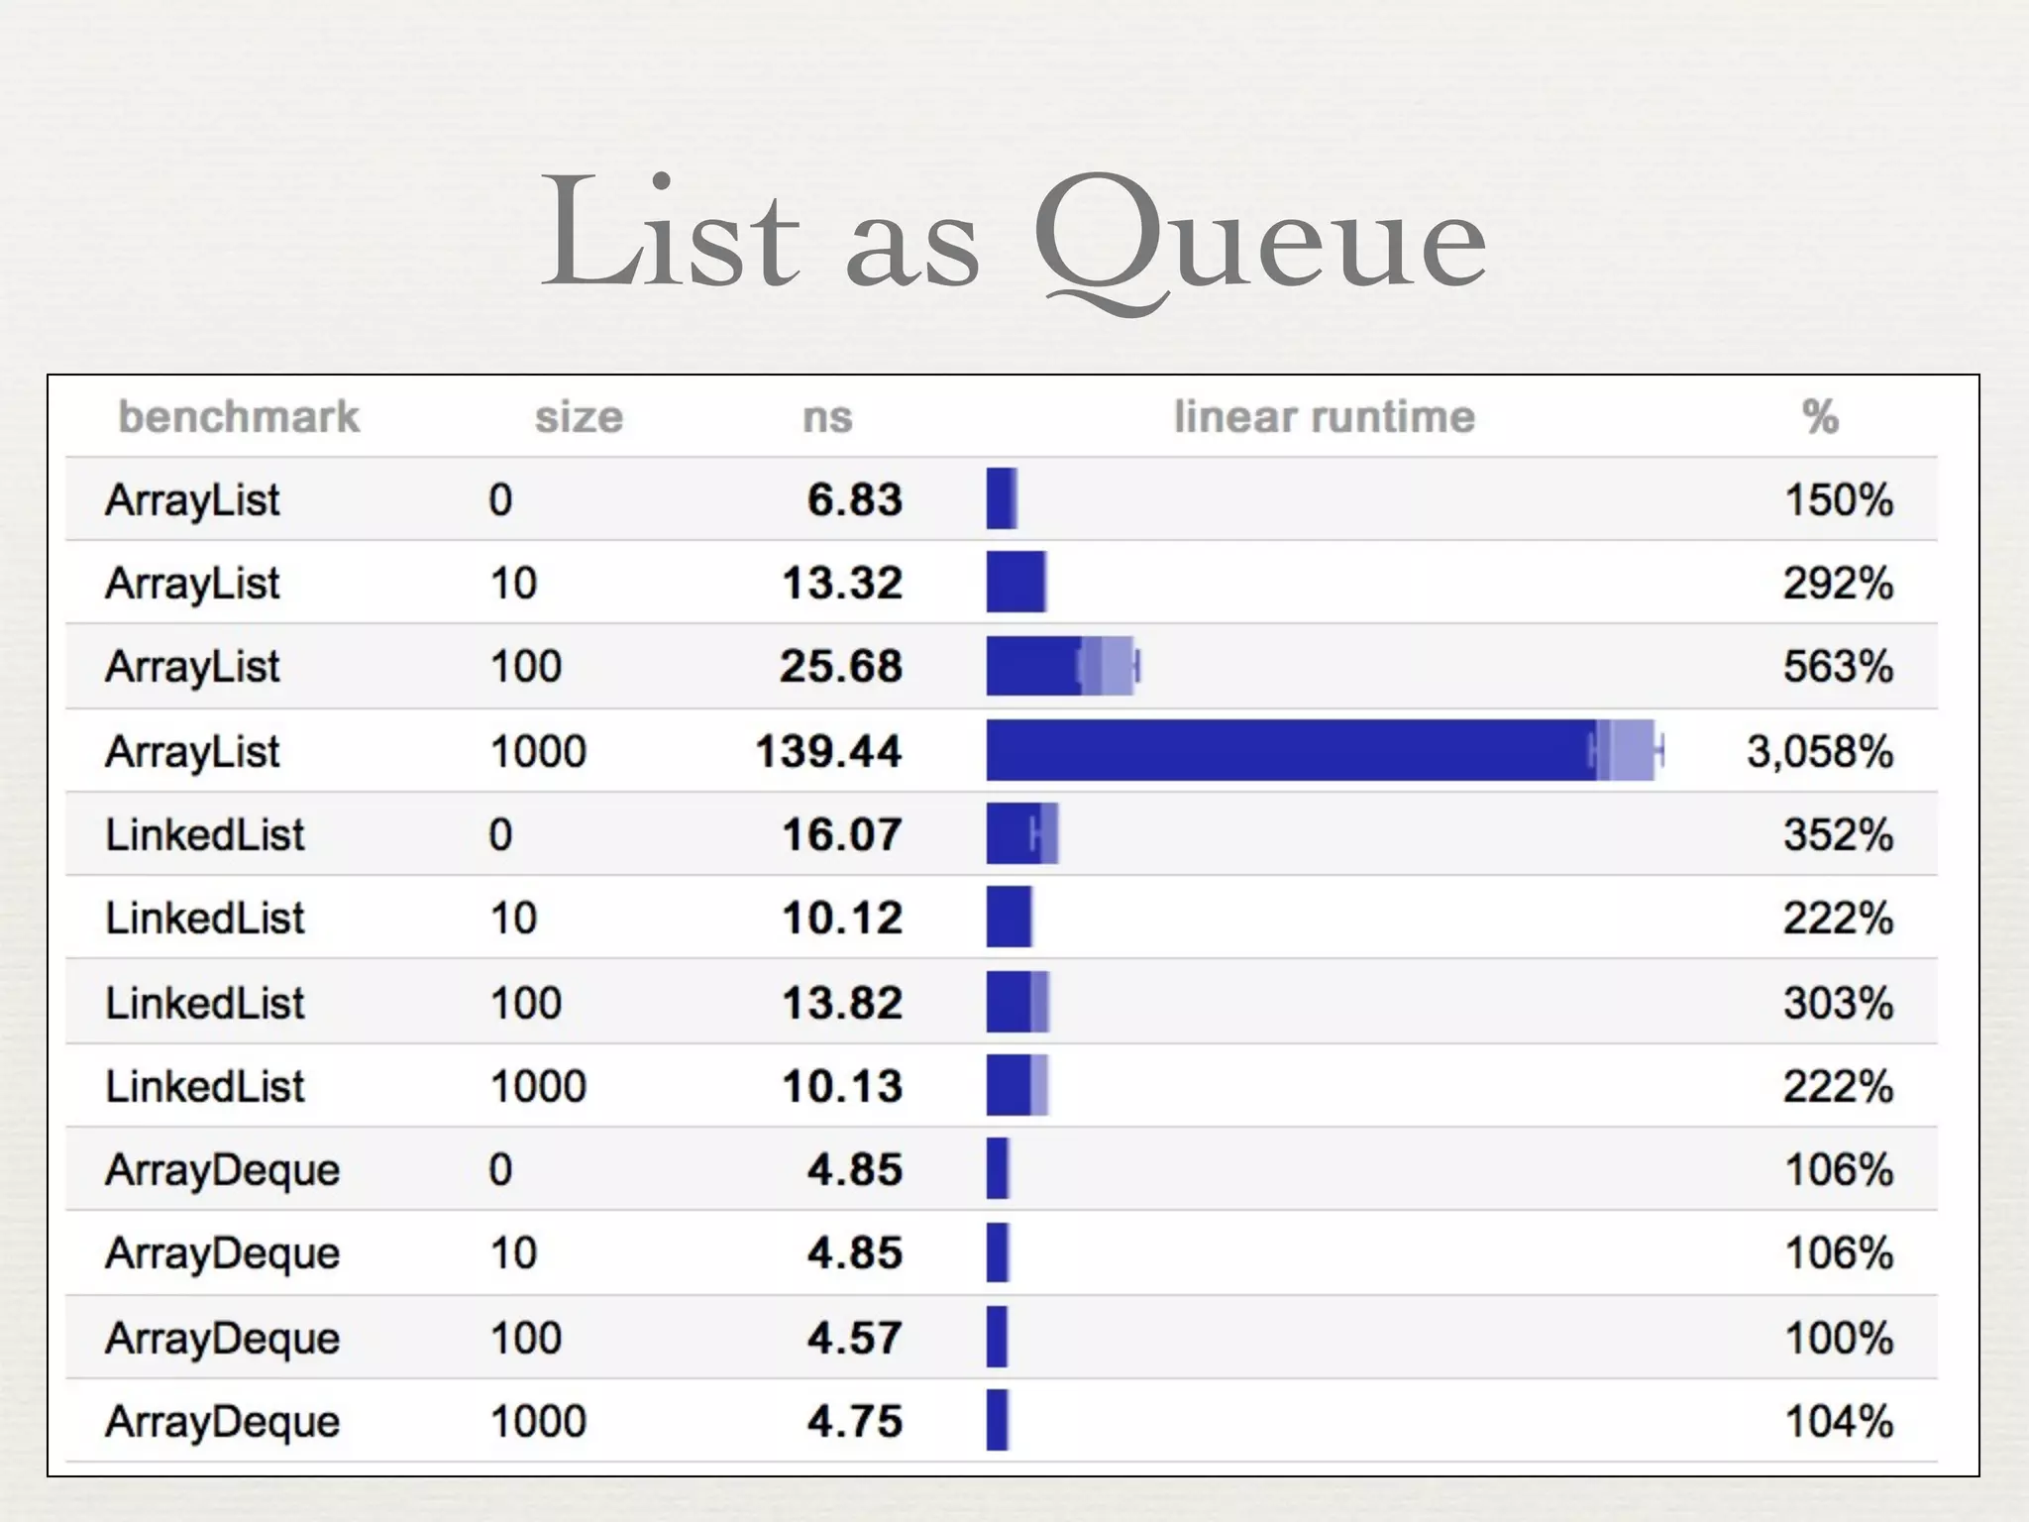Click 4.85 in the ArrayDeque size 0 row
The image size is (2029, 1522).
click(x=855, y=1169)
